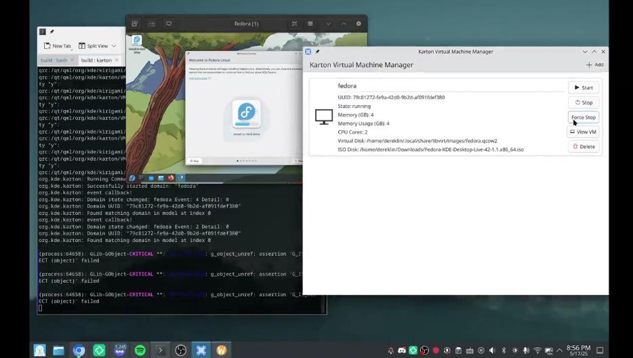633x358 pixels.
Task: Open hamburger menu in fedora viewer
Action: click(310, 24)
